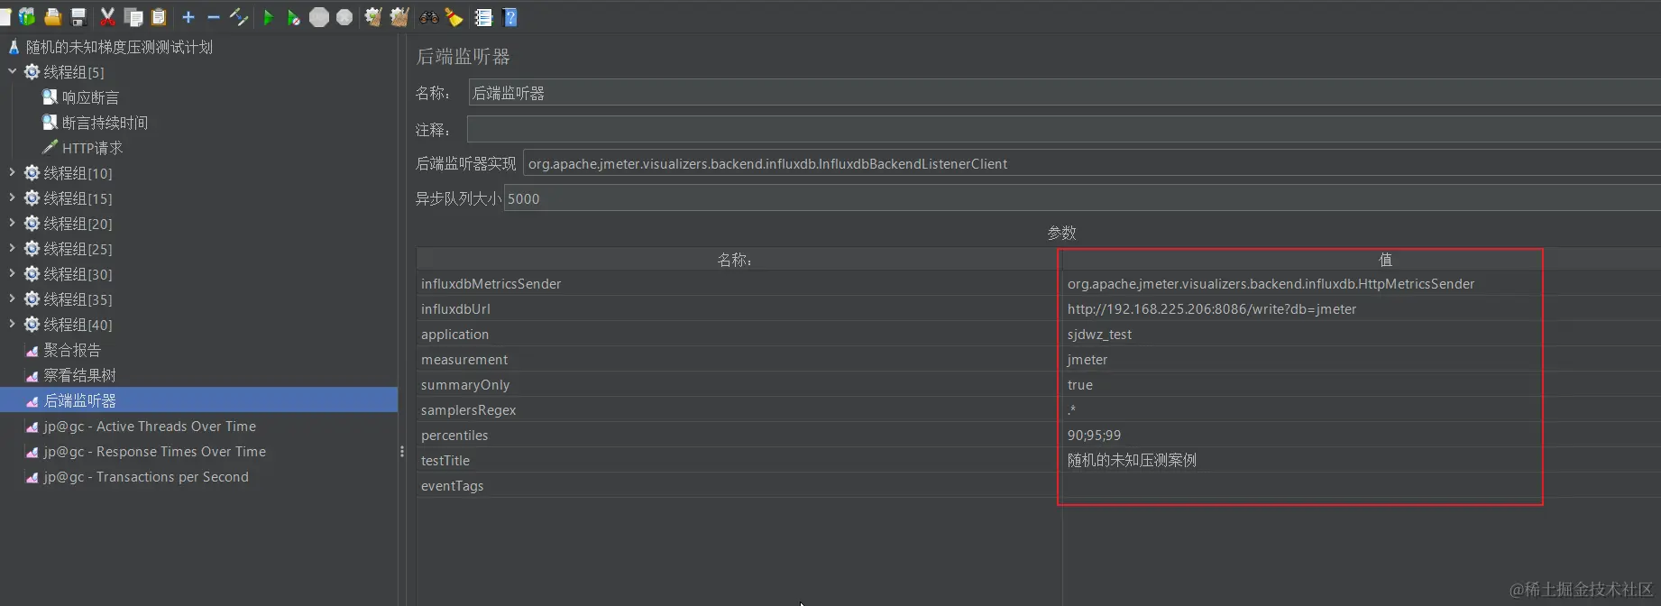Screen dimensions: 1661x606
Task: Select jp@gc - Active Threads Over Time
Action: pos(150,426)
